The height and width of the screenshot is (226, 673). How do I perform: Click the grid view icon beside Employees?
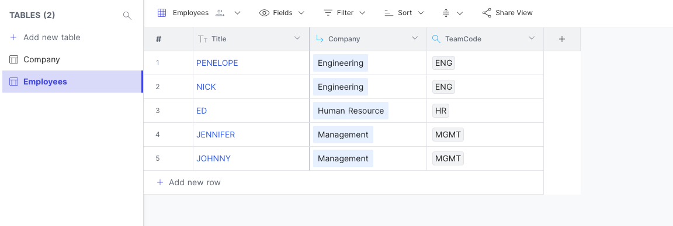click(162, 13)
